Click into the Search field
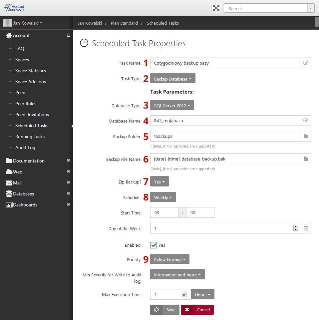The height and width of the screenshot is (320, 319). coord(265,8)
